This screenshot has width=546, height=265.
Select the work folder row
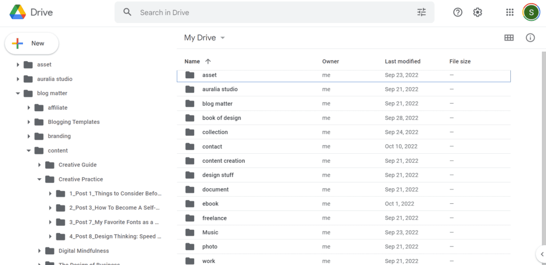click(x=344, y=261)
